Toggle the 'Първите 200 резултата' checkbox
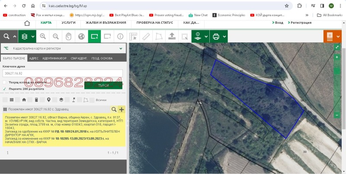The height and width of the screenshot is (174, 346). tap(4, 89)
